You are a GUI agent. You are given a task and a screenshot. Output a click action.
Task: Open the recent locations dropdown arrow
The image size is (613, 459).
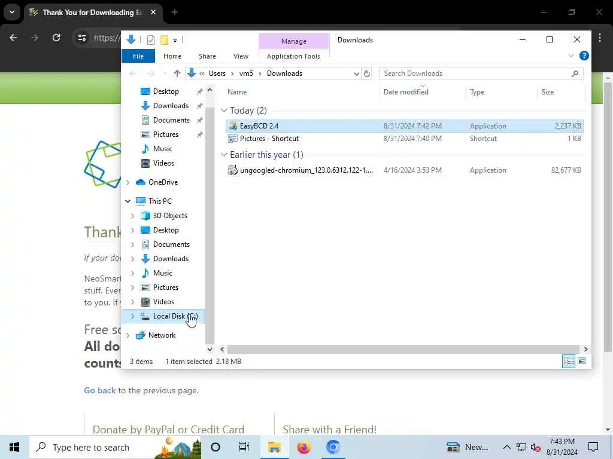click(165, 74)
